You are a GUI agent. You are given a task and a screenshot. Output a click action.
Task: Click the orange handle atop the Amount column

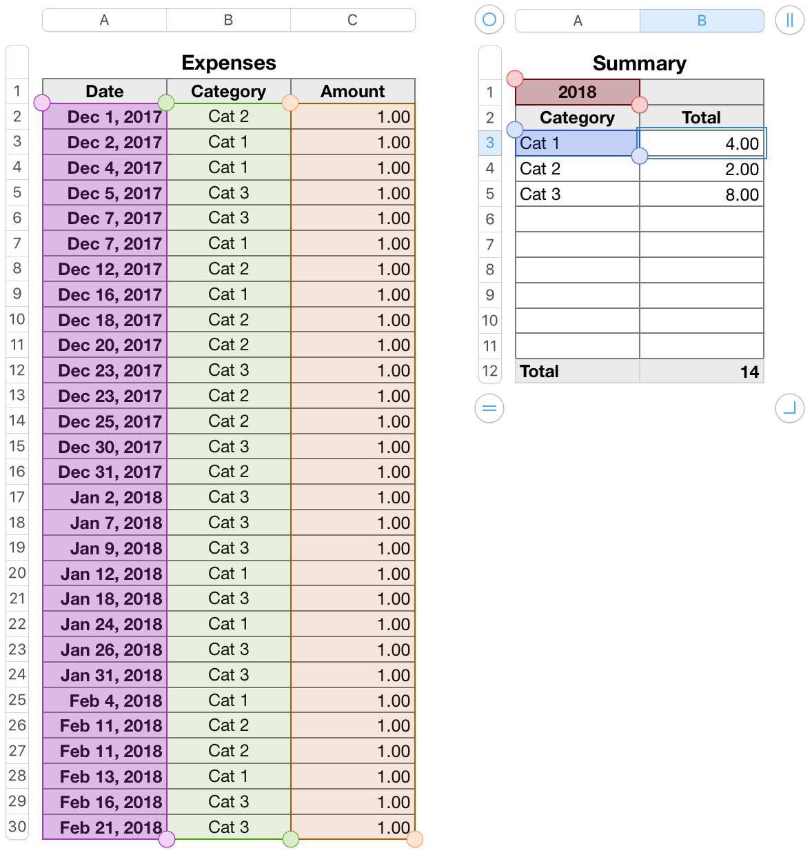click(x=290, y=103)
